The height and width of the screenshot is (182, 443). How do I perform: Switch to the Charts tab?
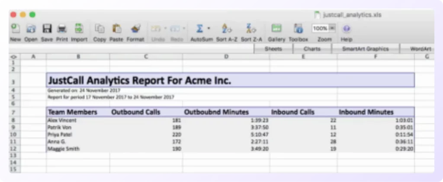point(312,49)
